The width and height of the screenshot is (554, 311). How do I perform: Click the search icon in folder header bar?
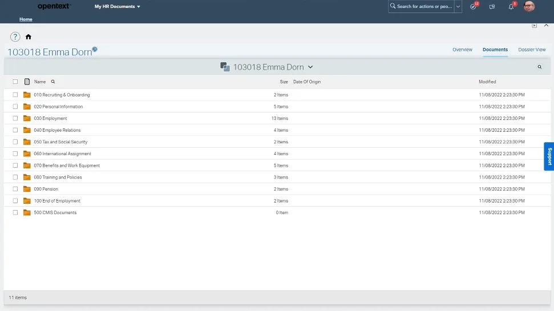[x=540, y=67]
